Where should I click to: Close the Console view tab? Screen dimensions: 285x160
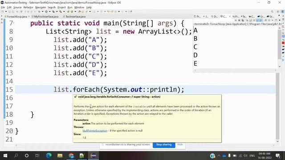click(x=230, y=16)
